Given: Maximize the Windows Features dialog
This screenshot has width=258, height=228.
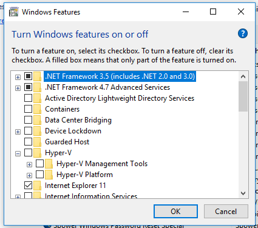Looking at the screenshot, I should [213, 12].
